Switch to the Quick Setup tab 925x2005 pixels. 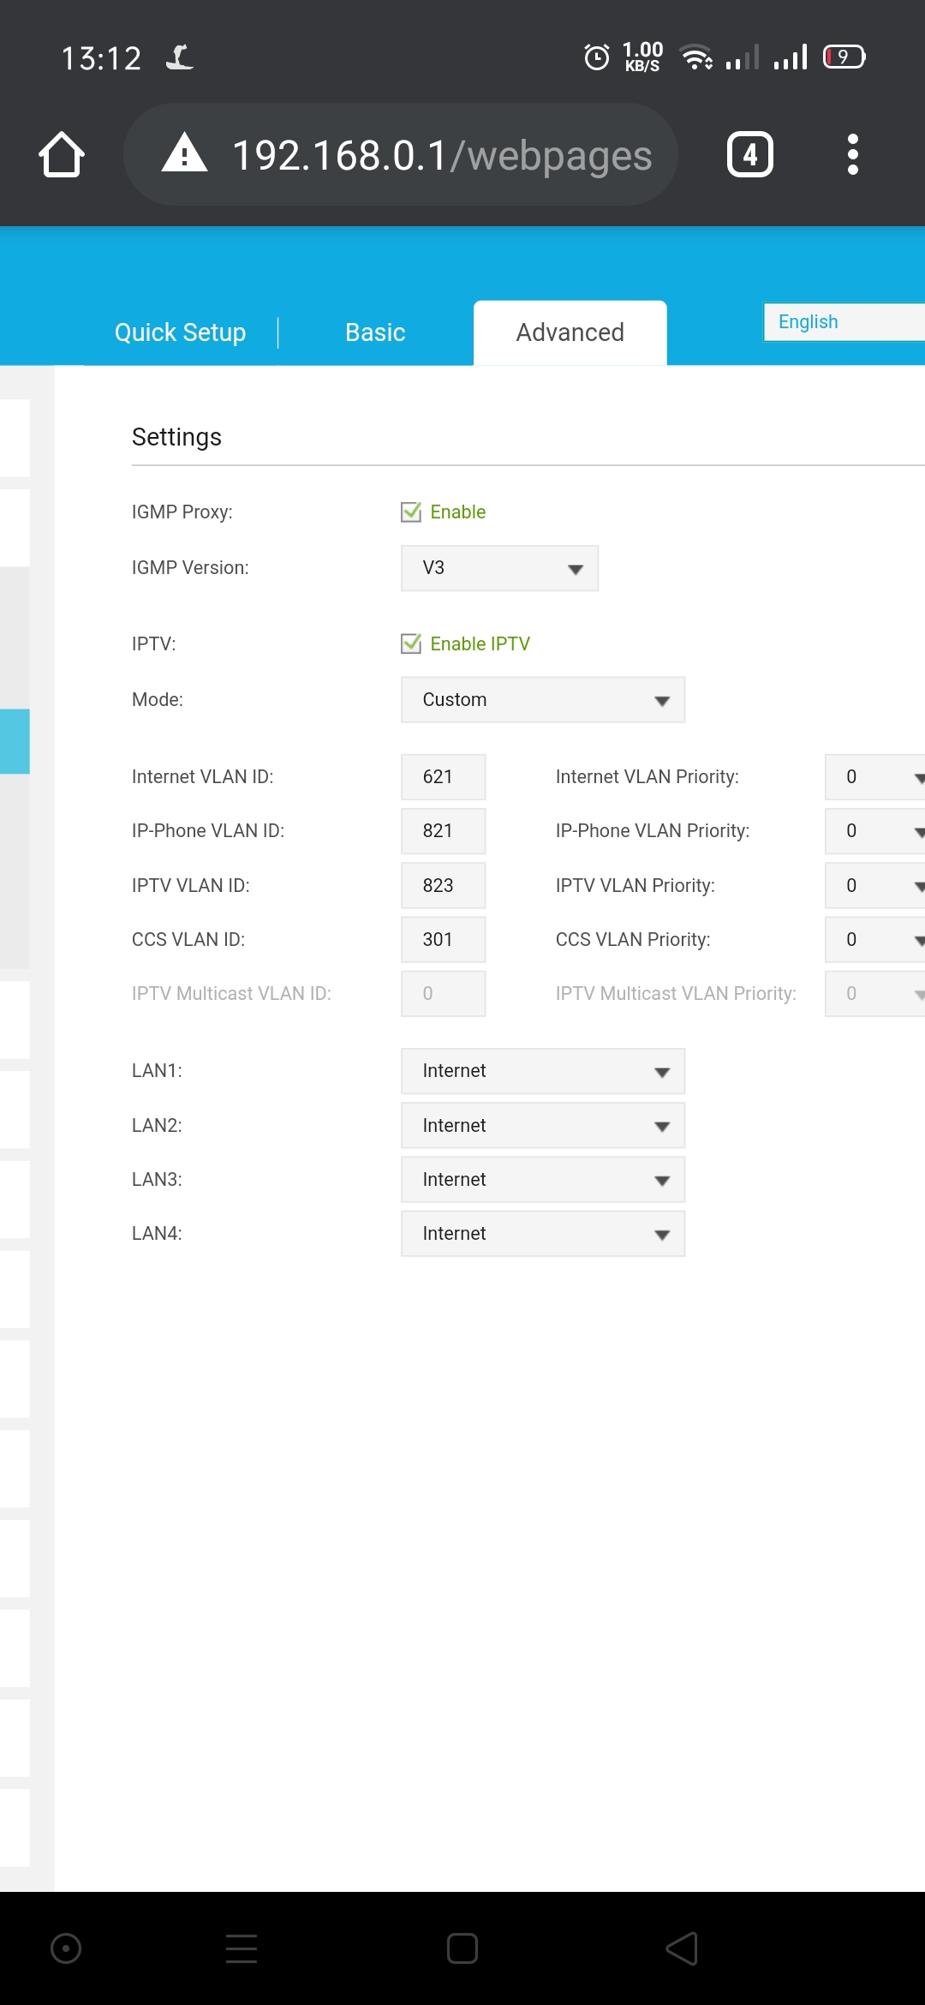(x=180, y=332)
